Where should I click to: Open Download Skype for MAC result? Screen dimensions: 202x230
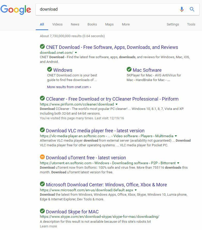pyautogui.click(x=72, y=212)
